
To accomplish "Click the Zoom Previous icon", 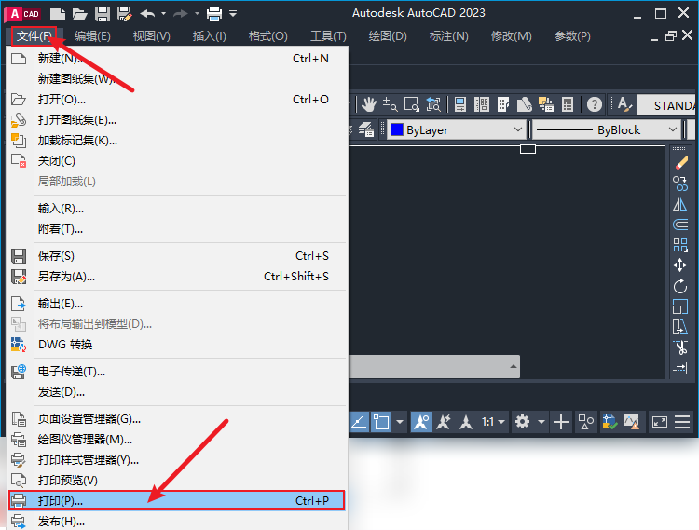I will click(433, 104).
